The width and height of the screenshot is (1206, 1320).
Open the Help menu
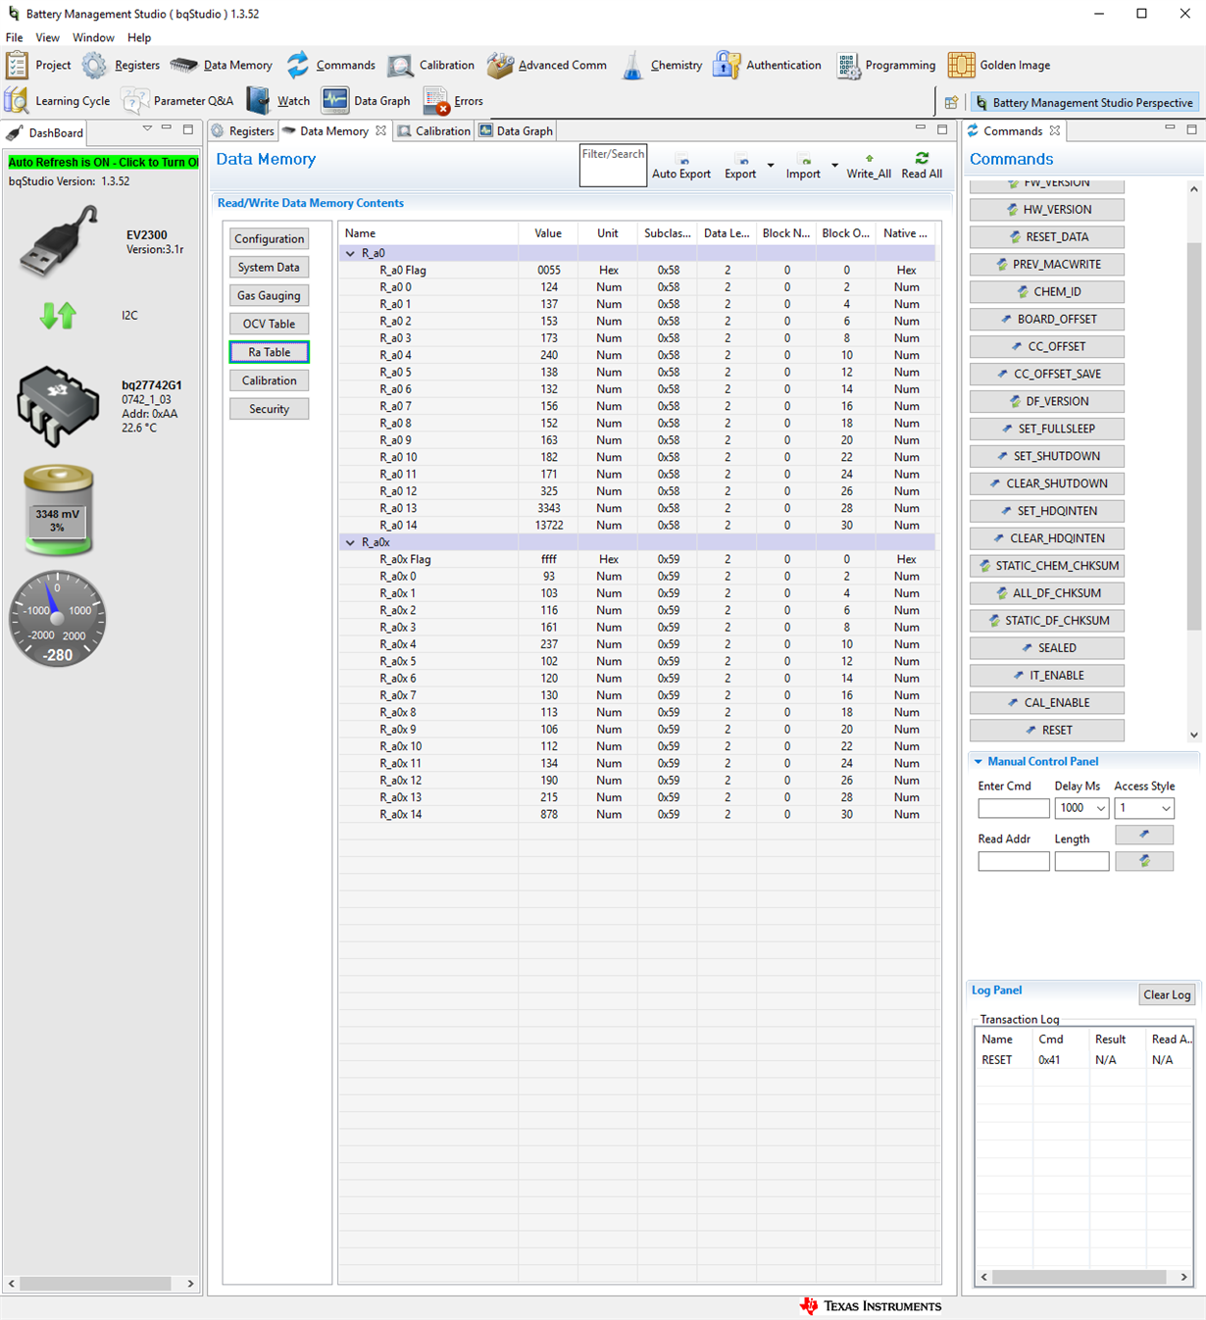pos(139,37)
